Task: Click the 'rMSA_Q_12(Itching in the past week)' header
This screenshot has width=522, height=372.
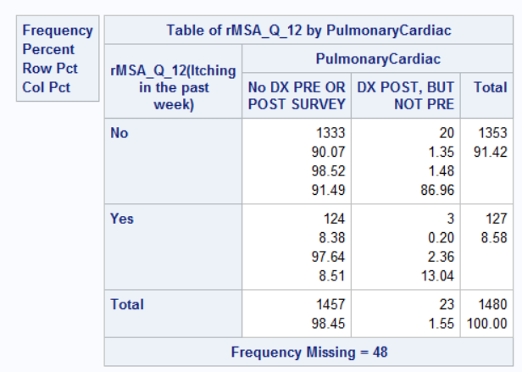Action: pyautogui.click(x=173, y=86)
